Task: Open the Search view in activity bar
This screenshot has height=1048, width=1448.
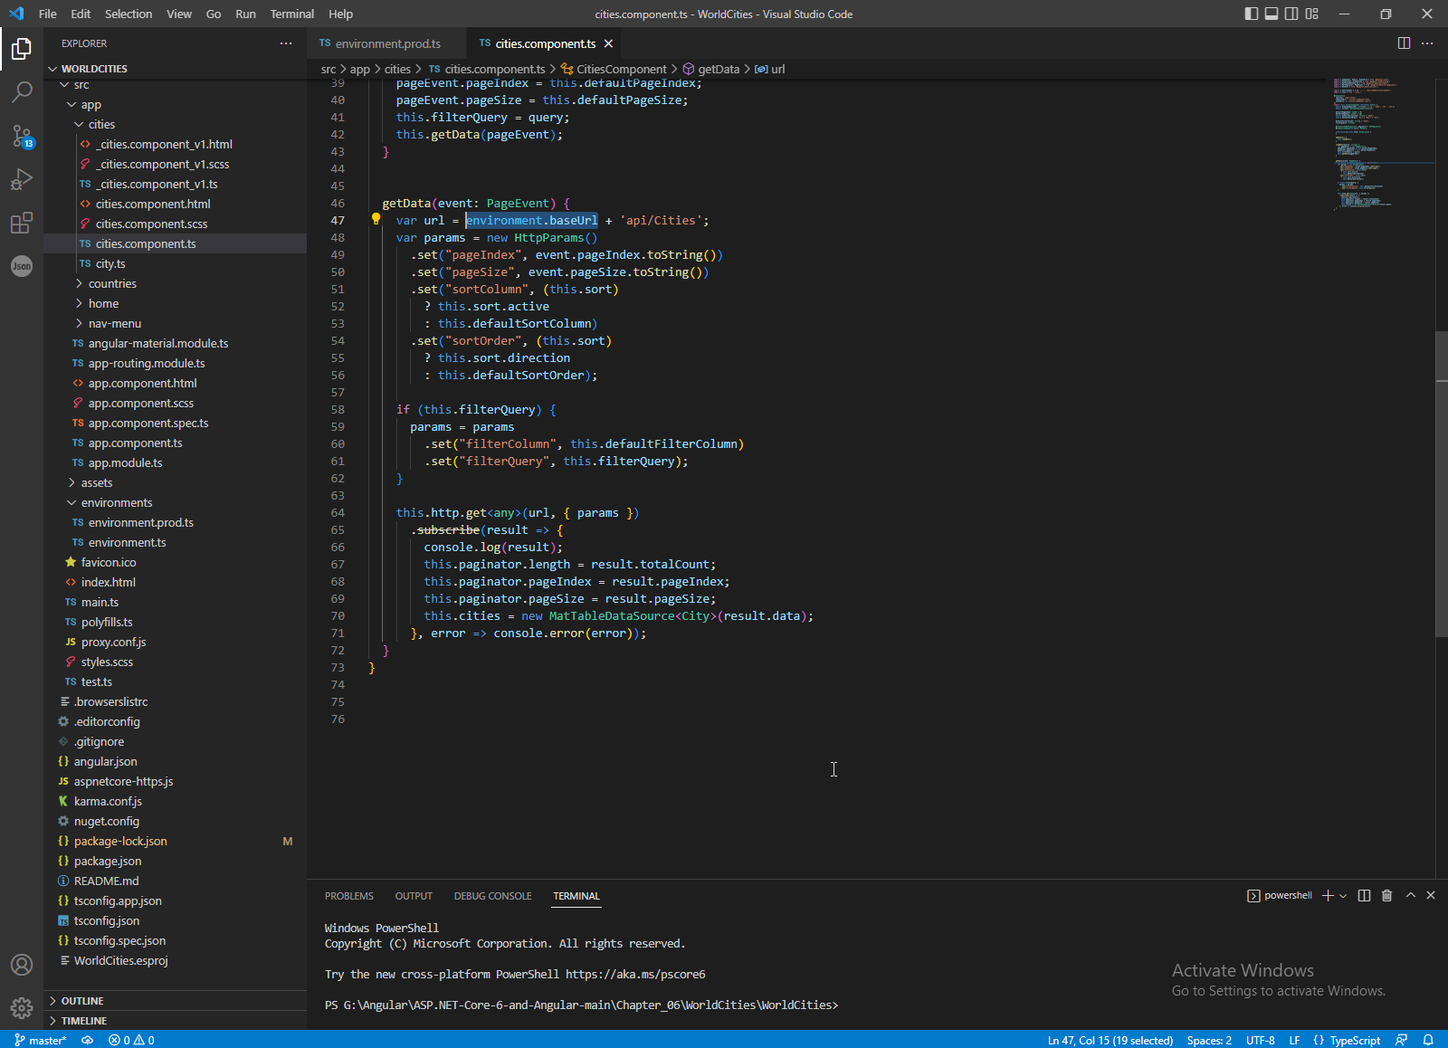Action: (22, 91)
